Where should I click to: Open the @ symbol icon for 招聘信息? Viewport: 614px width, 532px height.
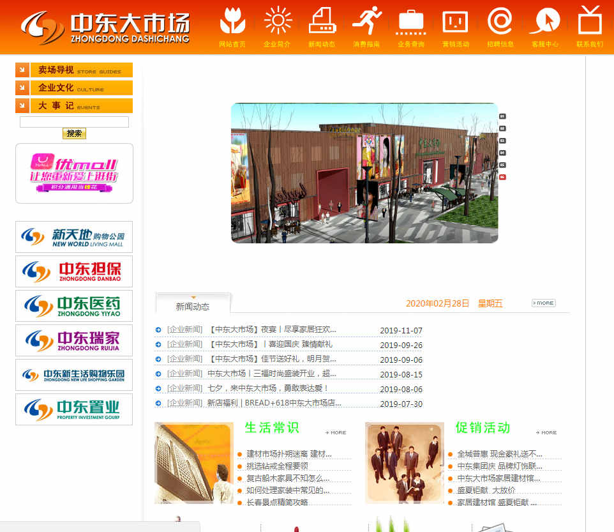tap(500, 21)
